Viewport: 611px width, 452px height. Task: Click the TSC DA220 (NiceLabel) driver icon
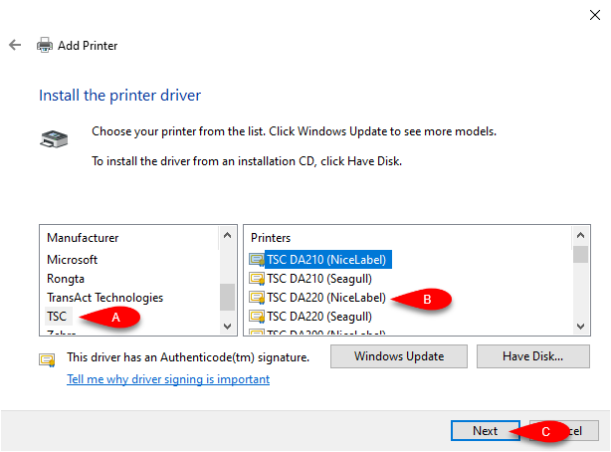[x=257, y=298]
